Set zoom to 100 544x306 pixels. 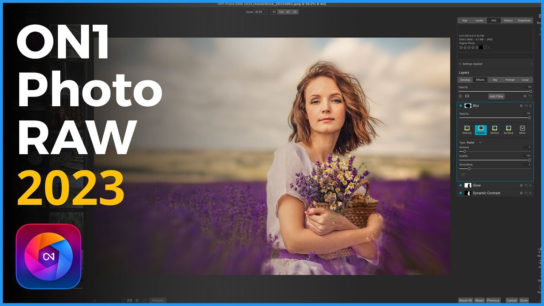click(281, 12)
